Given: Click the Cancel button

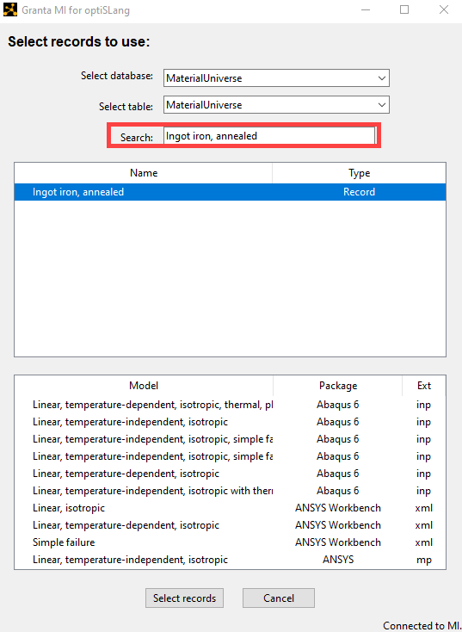Looking at the screenshot, I should (279, 598).
